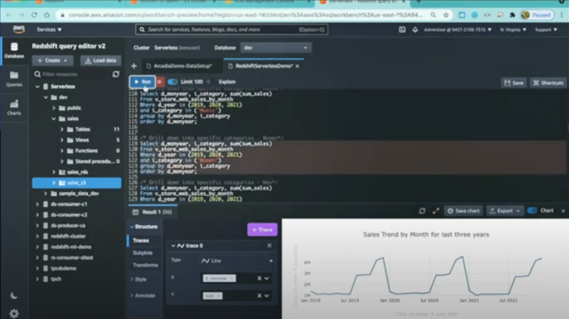Expand chart to full screen

coord(436,211)
